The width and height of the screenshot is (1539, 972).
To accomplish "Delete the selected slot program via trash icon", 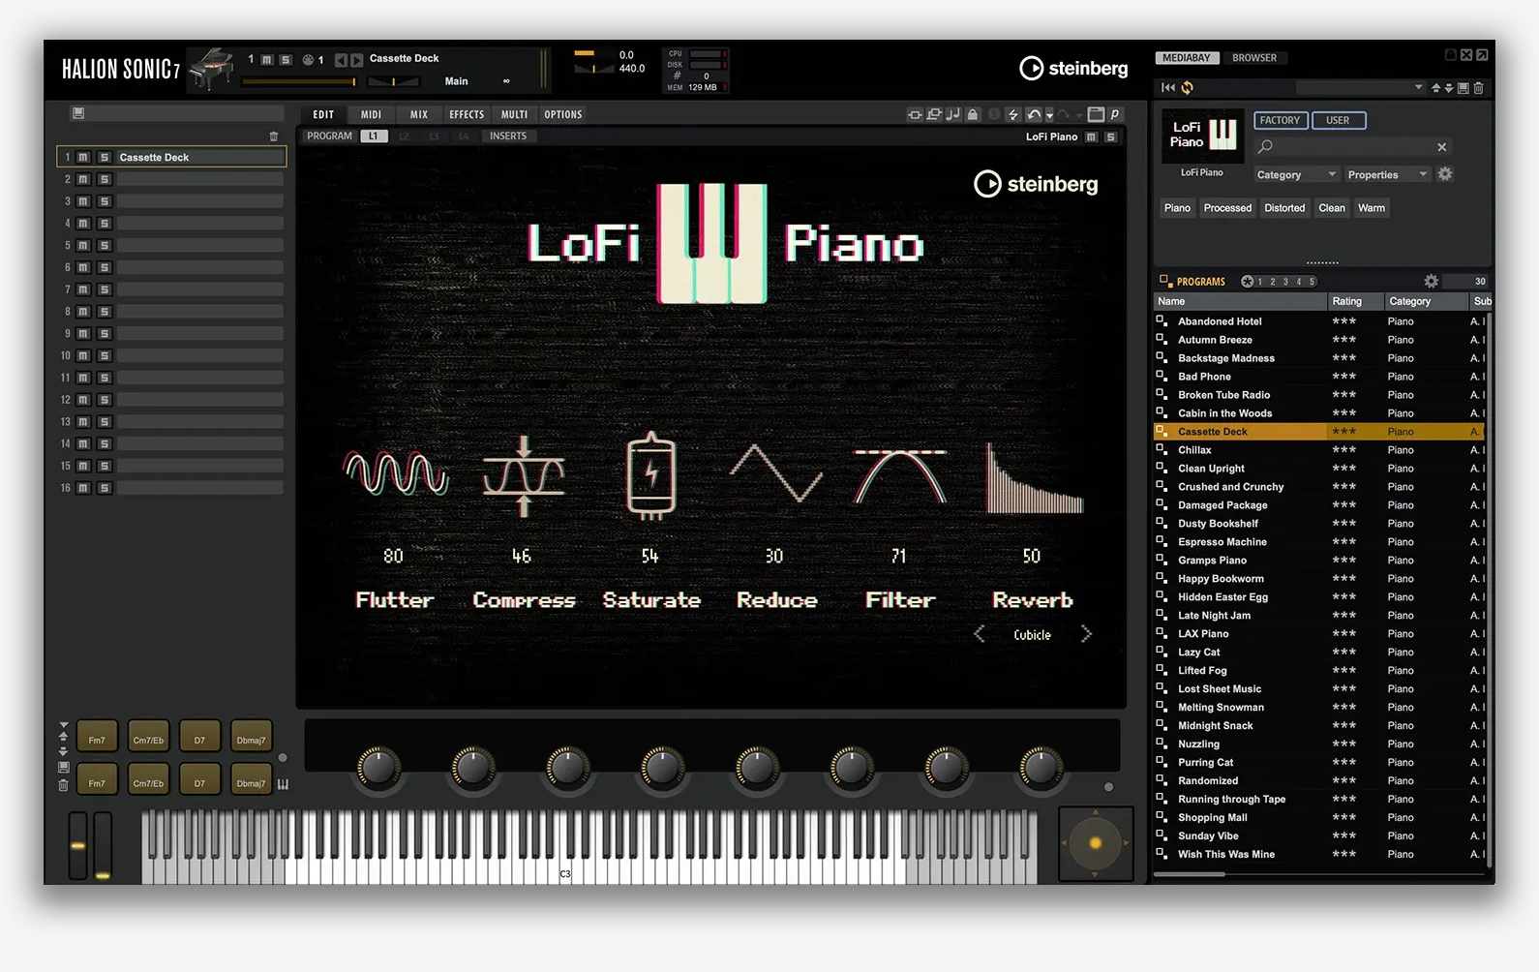I will click(274, 137).
